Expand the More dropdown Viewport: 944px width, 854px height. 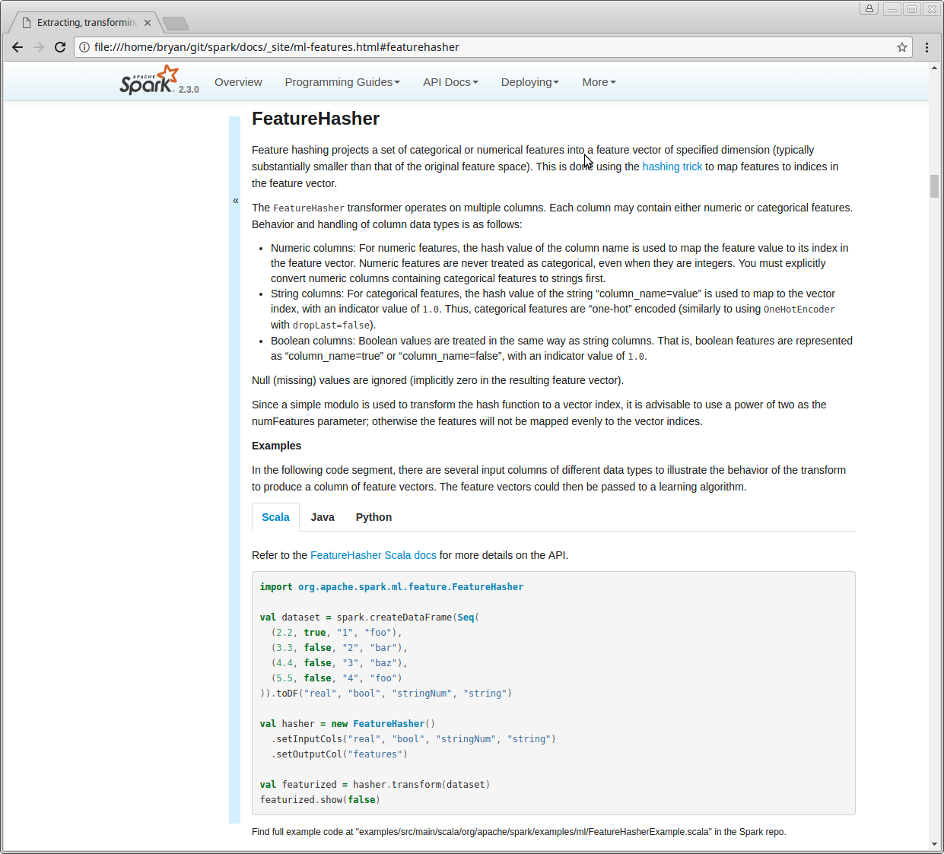tap(599, 82)
